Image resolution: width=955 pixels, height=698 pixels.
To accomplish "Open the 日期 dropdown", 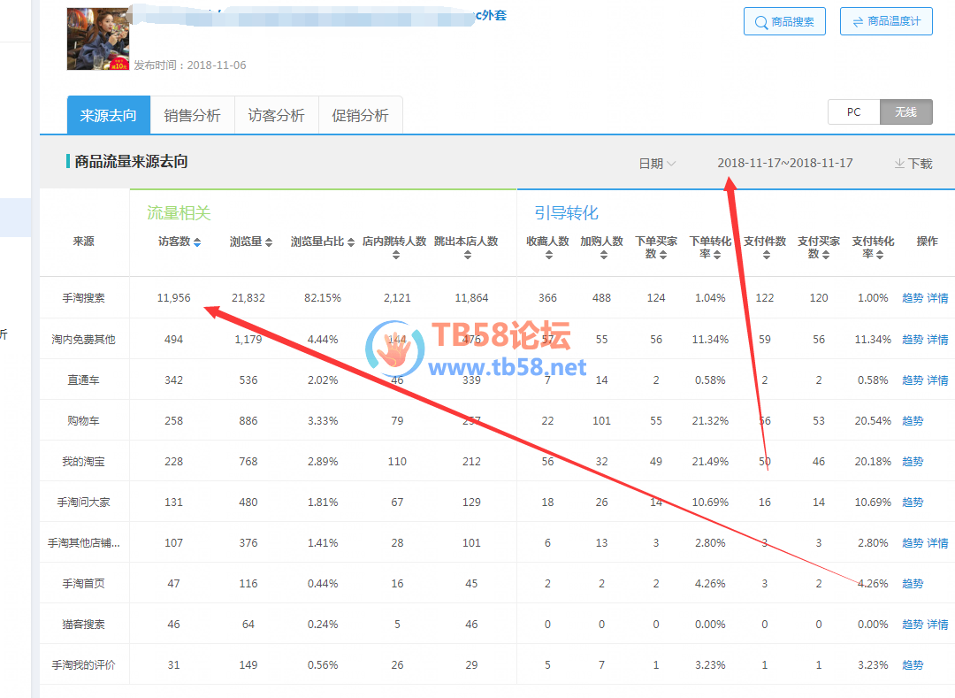I will [x=657, y=164].
